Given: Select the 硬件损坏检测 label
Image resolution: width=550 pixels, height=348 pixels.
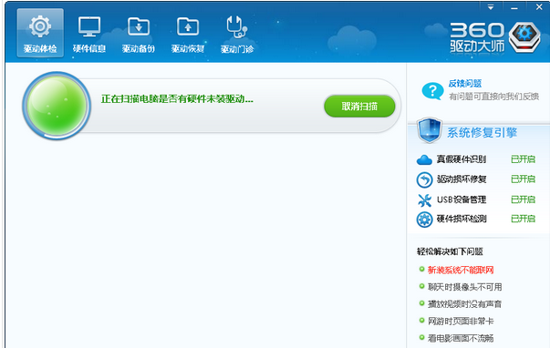Looking at the screenshot, I should click(x=462, y=219).
